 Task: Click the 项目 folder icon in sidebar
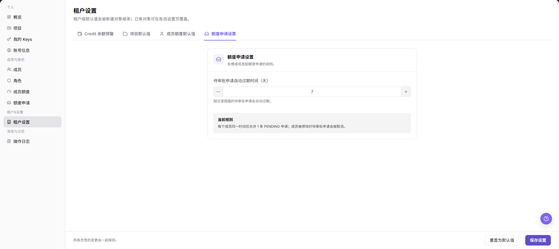(x=9, y=28)
